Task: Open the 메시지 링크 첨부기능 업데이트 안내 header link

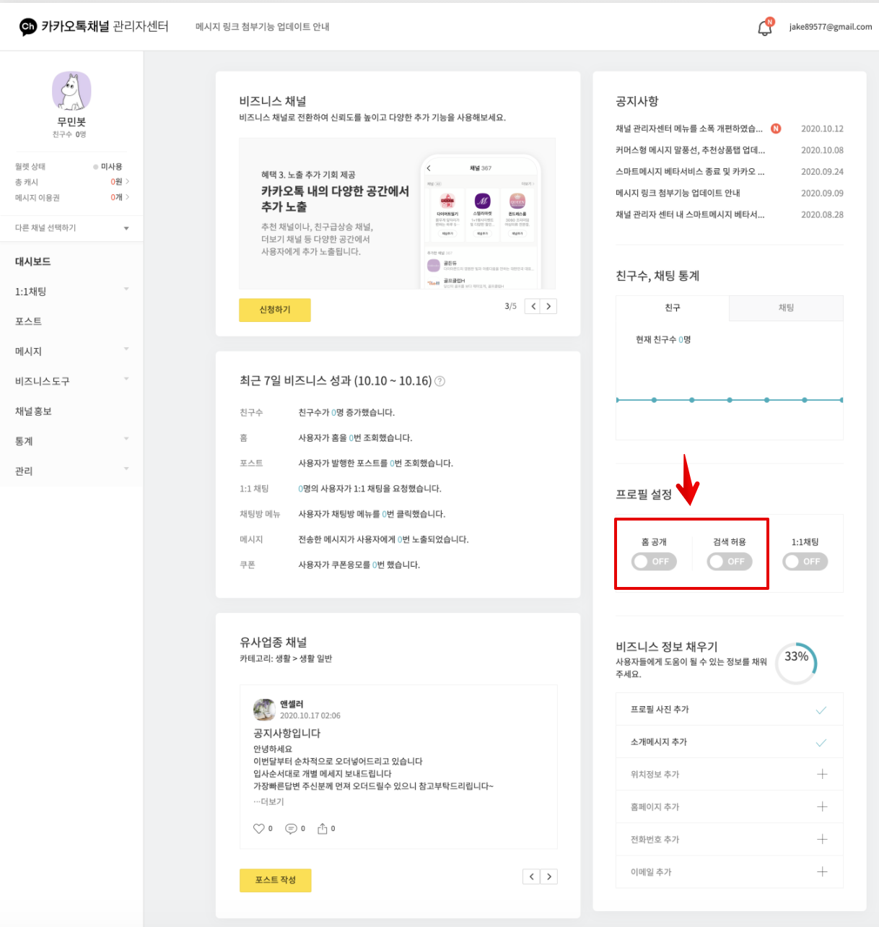Action: tap(263, 27)
